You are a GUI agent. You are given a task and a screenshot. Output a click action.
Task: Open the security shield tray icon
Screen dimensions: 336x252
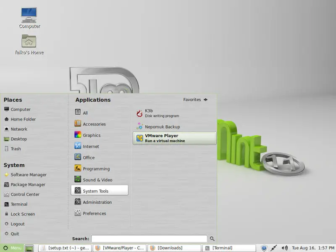(x=264, y=248)
